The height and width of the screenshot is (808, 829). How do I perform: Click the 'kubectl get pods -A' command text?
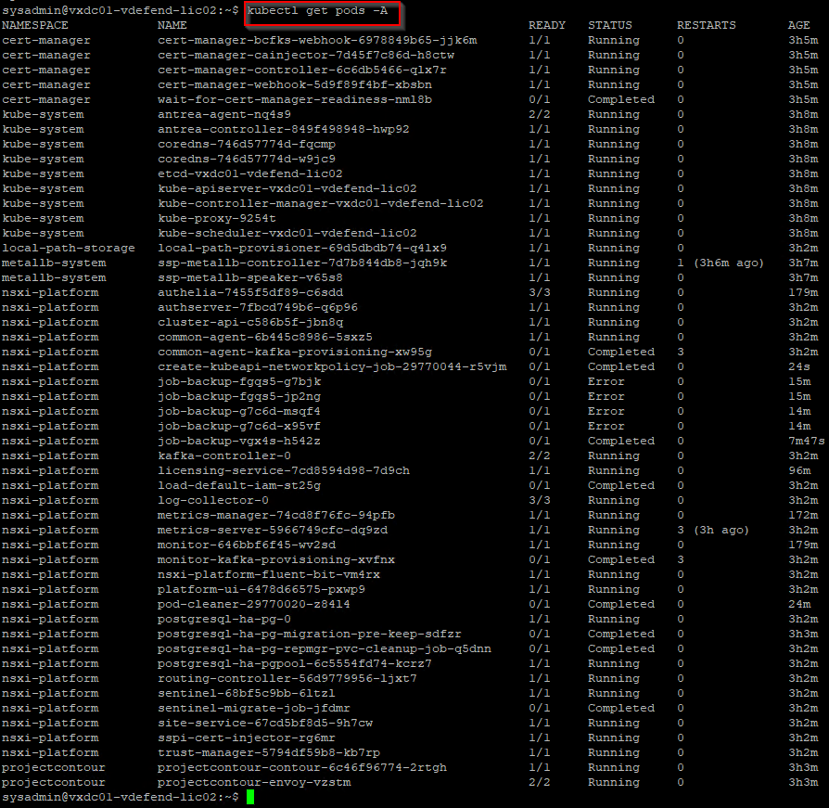pyautogui.click(x=317, y=10)
